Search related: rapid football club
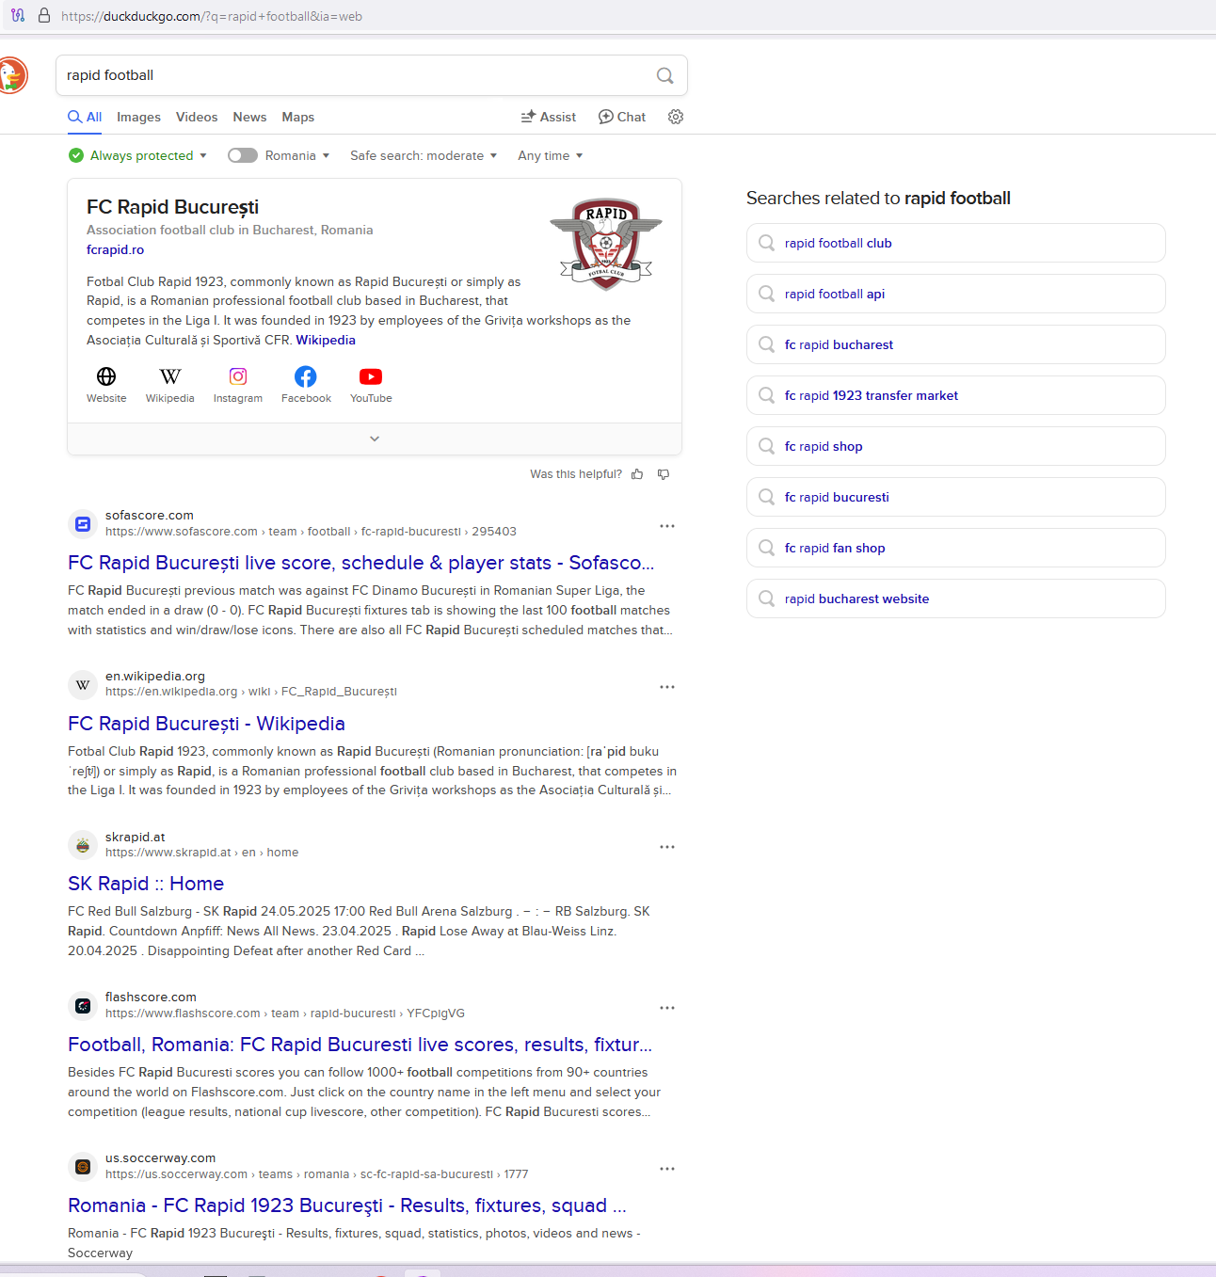Viewport: 1216px width, 1277px height. click(x=955, y=243)
